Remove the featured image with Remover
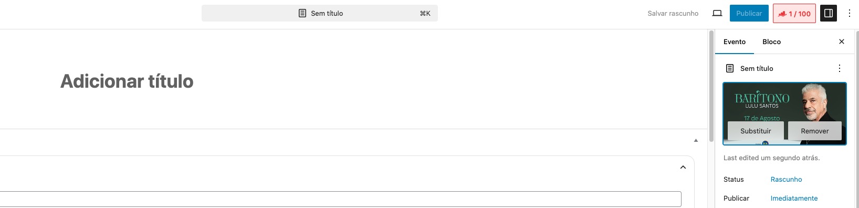The width and height of the screenshot is (859, 208). pos(815,131)
